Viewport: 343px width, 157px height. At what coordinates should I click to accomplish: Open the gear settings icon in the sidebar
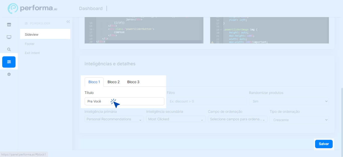pos(9,74)
